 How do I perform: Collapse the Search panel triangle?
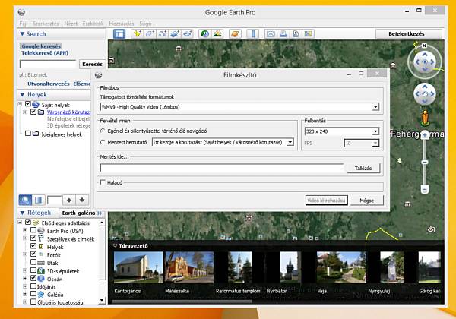click(22, 34)
